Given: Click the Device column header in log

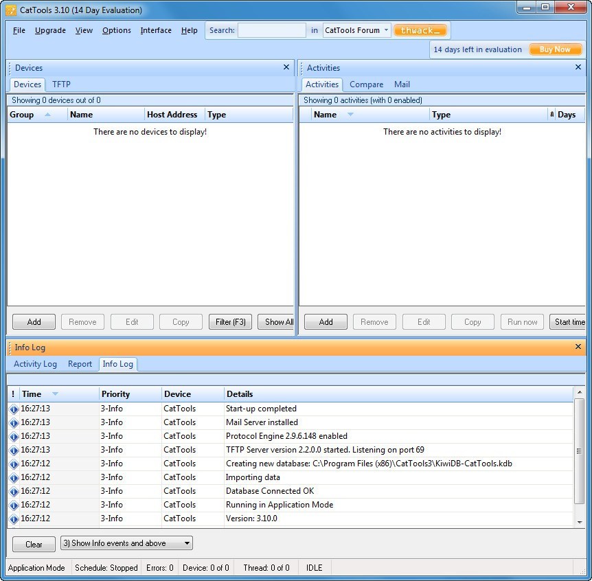Looking at the screenshot, I should 192,394.
